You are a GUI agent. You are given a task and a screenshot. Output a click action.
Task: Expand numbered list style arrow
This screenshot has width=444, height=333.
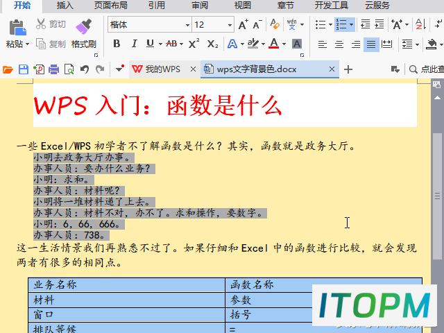(x=352, y=25)
